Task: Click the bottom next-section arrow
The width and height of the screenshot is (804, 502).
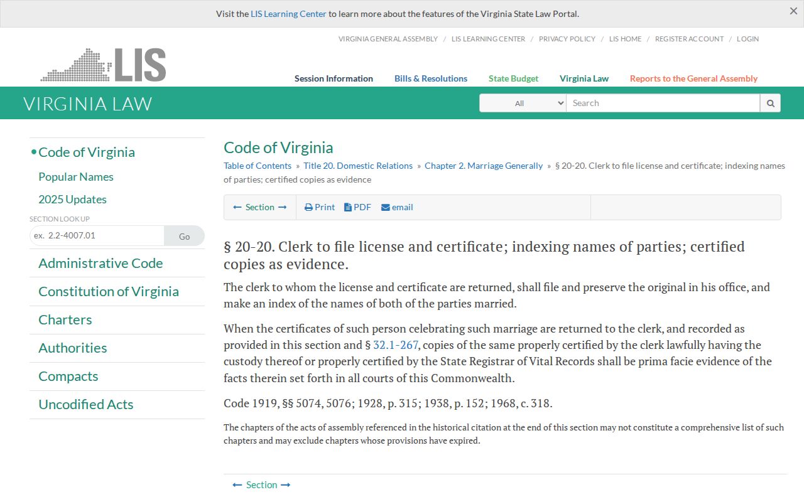Action: pyautogui.click(x=286, y=485)
